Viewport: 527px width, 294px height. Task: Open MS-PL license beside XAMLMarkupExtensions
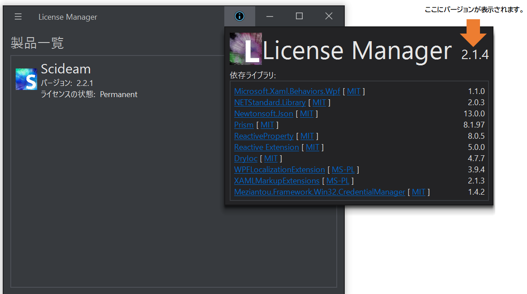coord(338,181)
